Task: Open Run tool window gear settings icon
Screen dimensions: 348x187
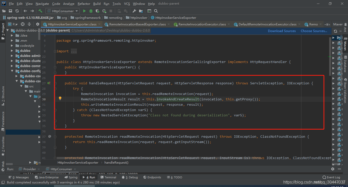Action: 333,169
